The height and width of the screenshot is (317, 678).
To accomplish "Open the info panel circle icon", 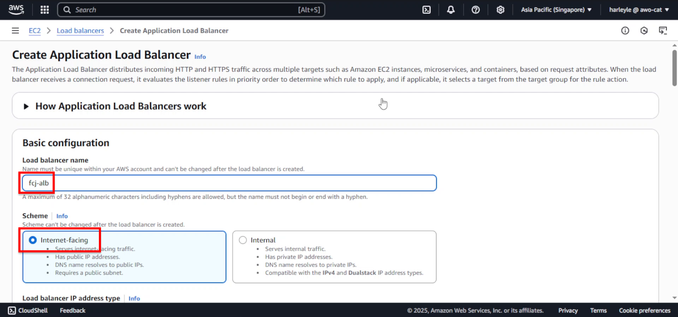I will coord(625,31).
